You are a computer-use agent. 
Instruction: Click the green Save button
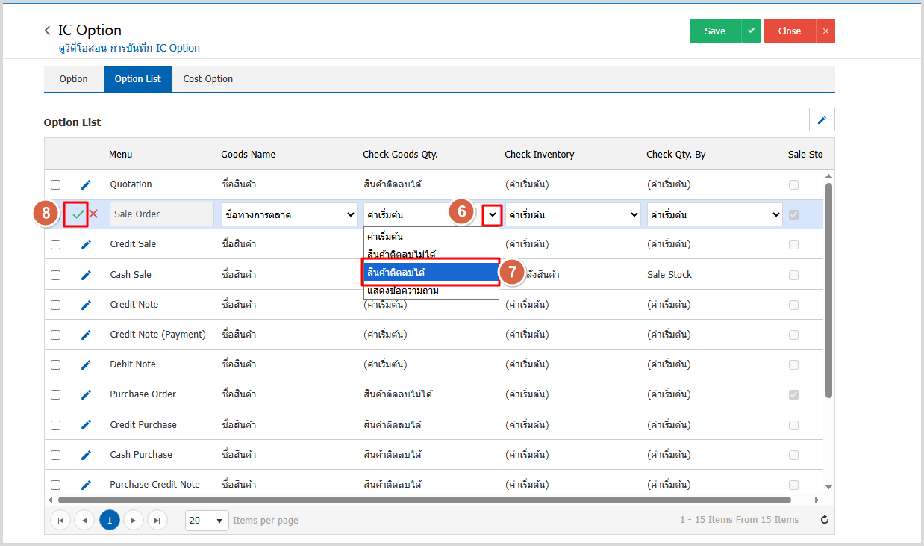tap(714, 31)
